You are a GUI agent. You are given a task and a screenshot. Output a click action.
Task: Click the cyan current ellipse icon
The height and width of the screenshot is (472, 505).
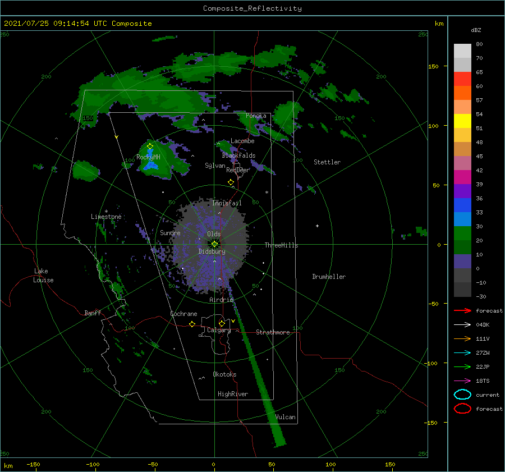[462, 395]
